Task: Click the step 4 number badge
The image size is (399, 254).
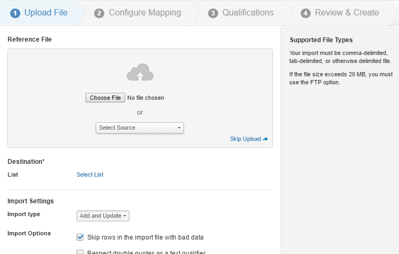Action: point(305,13)
